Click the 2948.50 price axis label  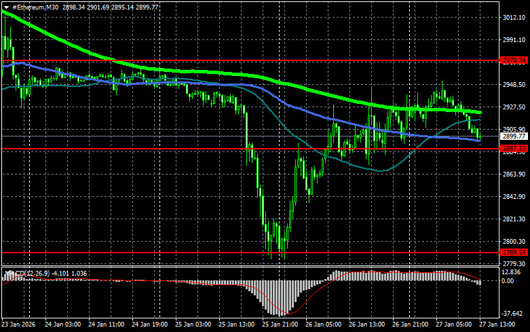(x=514, y=84)
